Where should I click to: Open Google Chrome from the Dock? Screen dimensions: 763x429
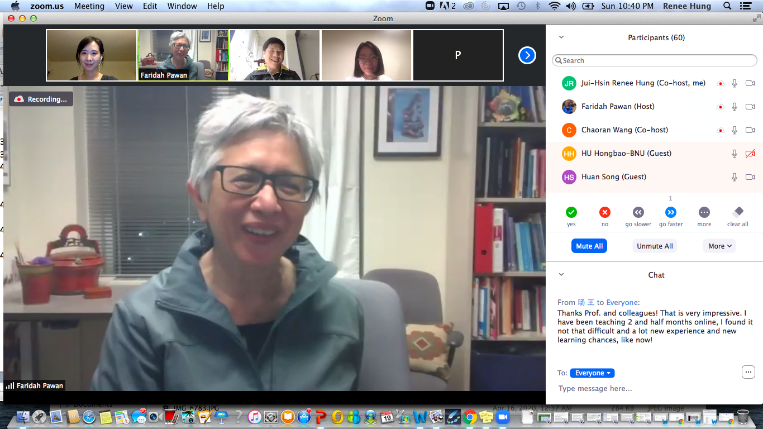click(x=470, y=417)
